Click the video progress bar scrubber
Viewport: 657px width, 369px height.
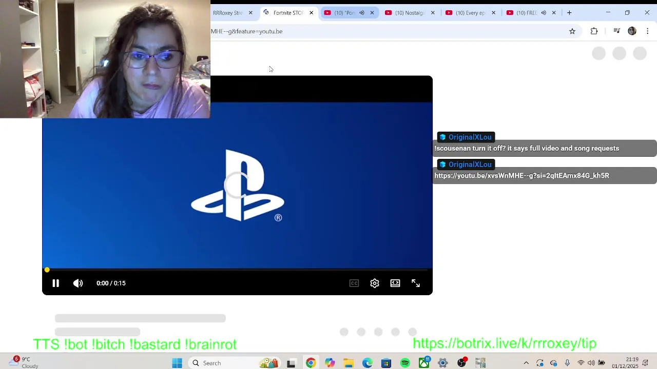[47, 270]
